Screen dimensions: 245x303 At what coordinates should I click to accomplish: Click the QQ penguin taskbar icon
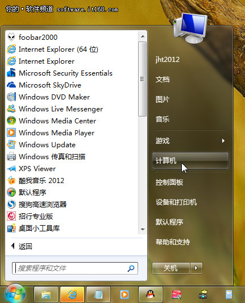point(150,295)
